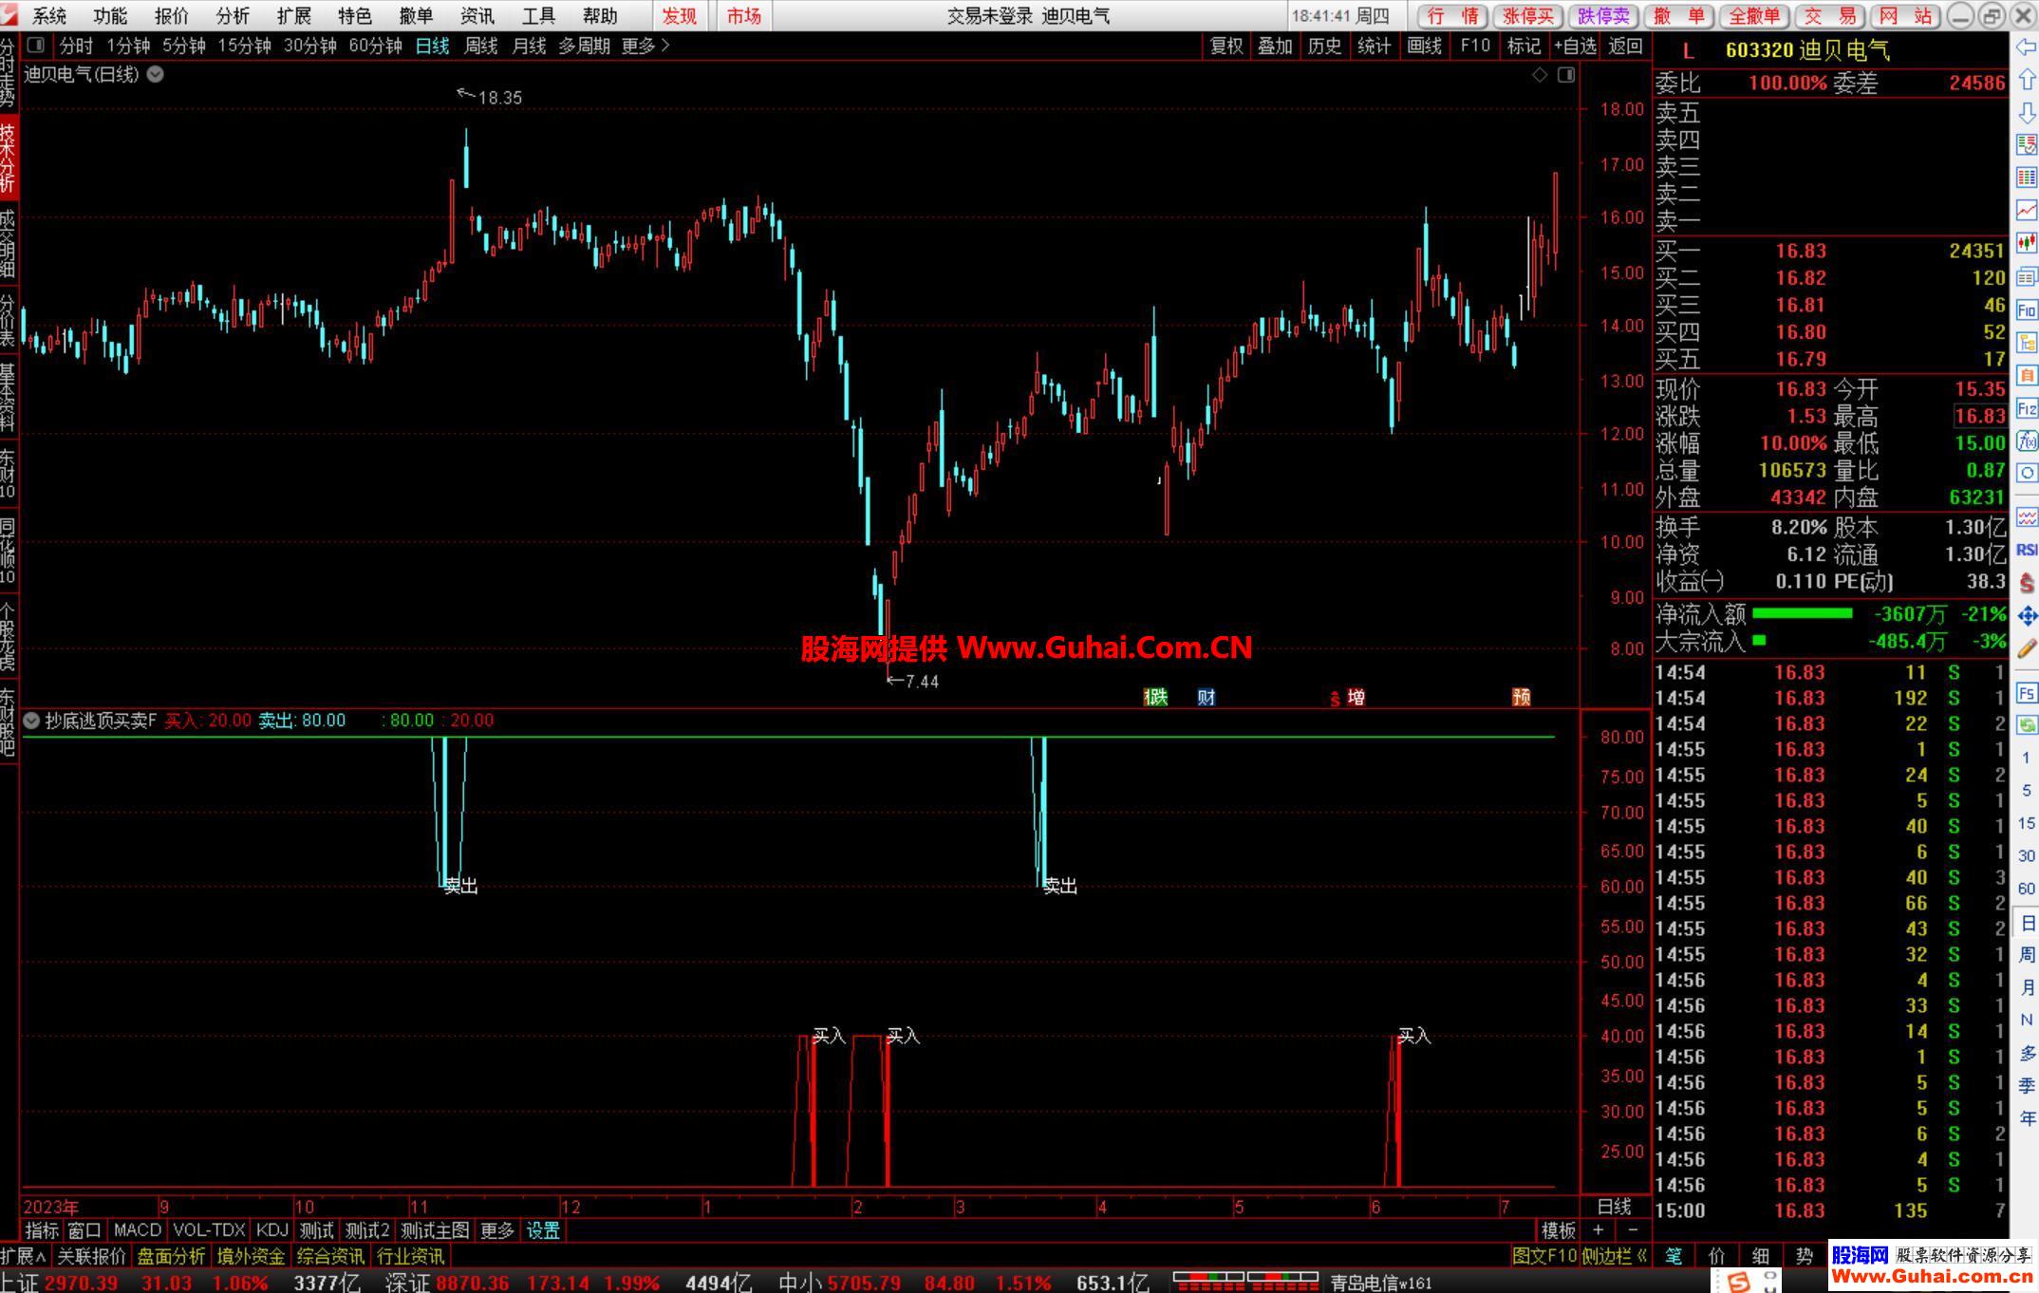
Task: Click the +自选 button to add watchlist
Action: pos(1576,46)
